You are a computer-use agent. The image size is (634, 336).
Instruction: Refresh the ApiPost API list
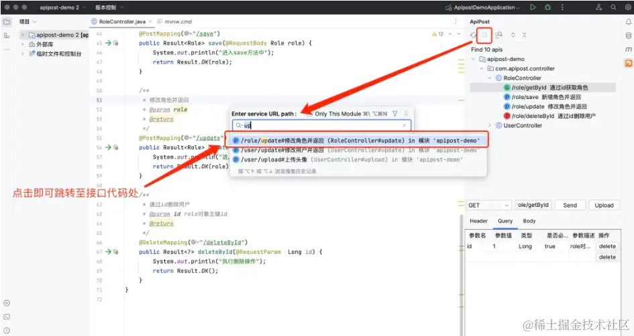[473, 35]
